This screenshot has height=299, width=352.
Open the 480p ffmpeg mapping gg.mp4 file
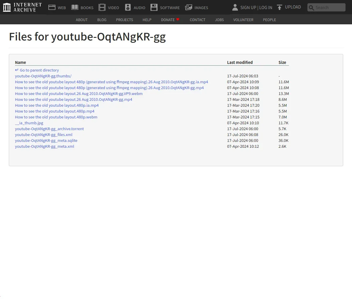tap(109, 88)
